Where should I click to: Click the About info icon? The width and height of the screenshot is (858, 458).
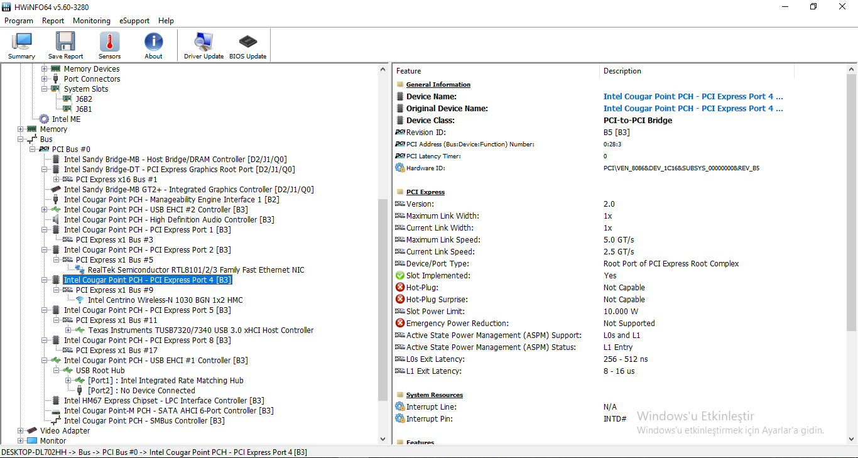[x=153, y=41]
